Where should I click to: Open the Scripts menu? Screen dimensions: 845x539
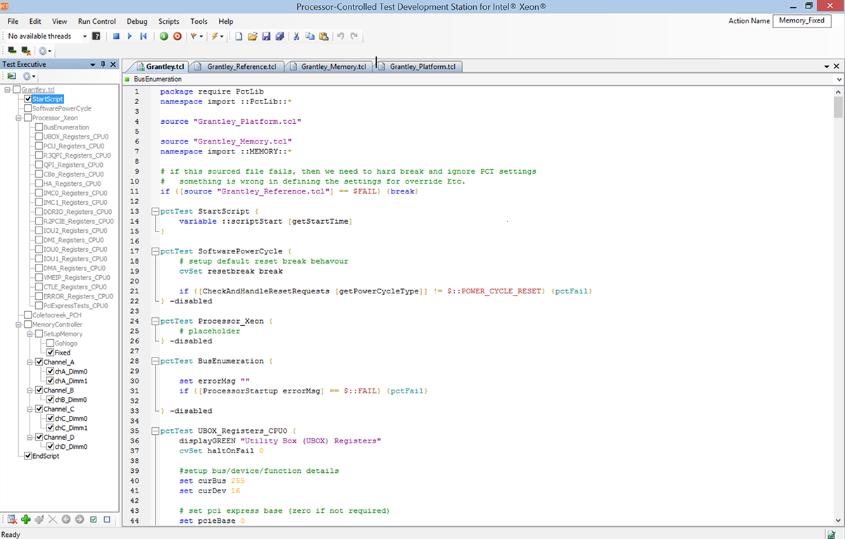point(169,21)
